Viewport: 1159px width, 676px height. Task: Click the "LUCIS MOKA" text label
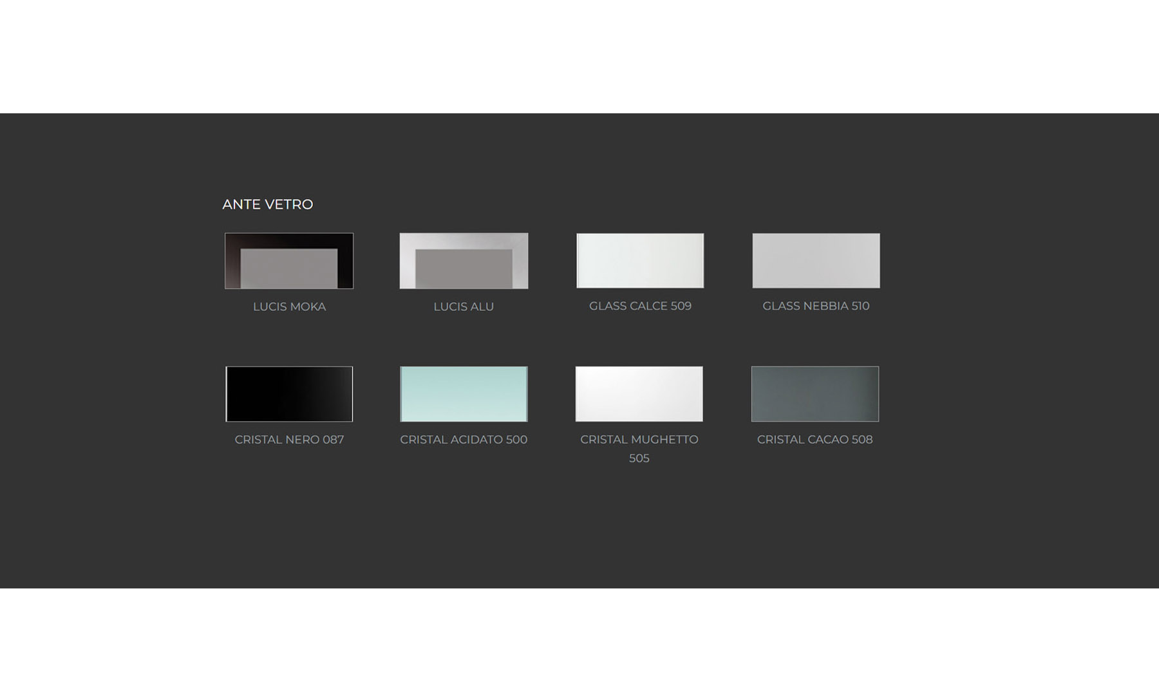click(x=289, y=307)
